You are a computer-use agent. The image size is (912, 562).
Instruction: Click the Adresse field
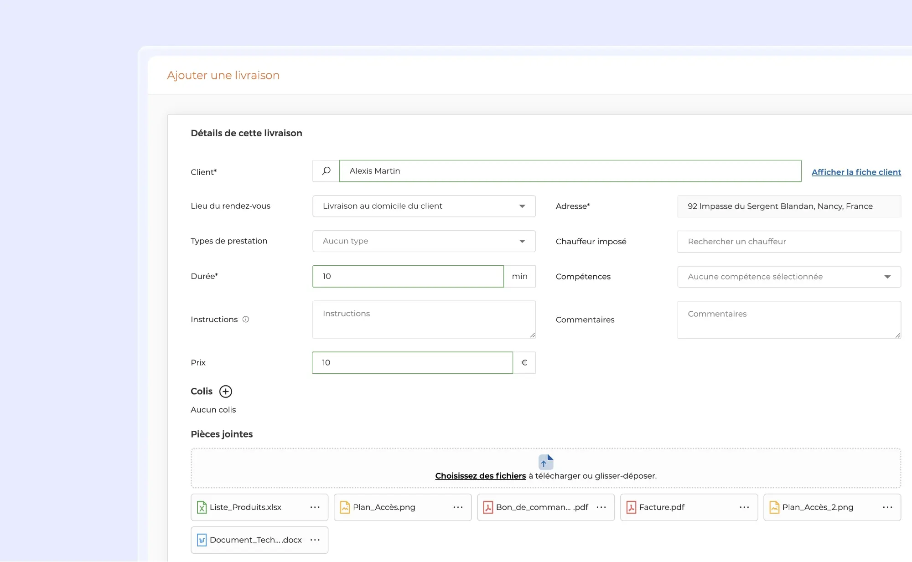[x=789, y=206]
